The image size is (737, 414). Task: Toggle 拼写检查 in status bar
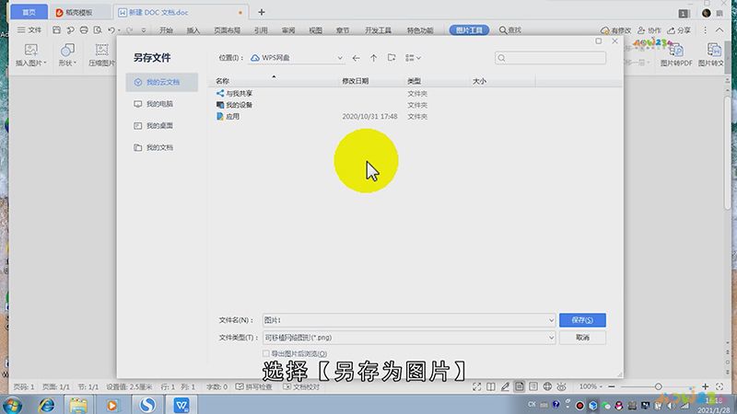coord(254,386)
